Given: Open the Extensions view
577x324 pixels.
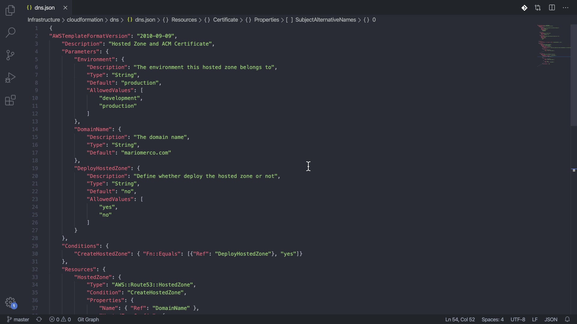Looking at the screenshot, I should coord(10,100).
